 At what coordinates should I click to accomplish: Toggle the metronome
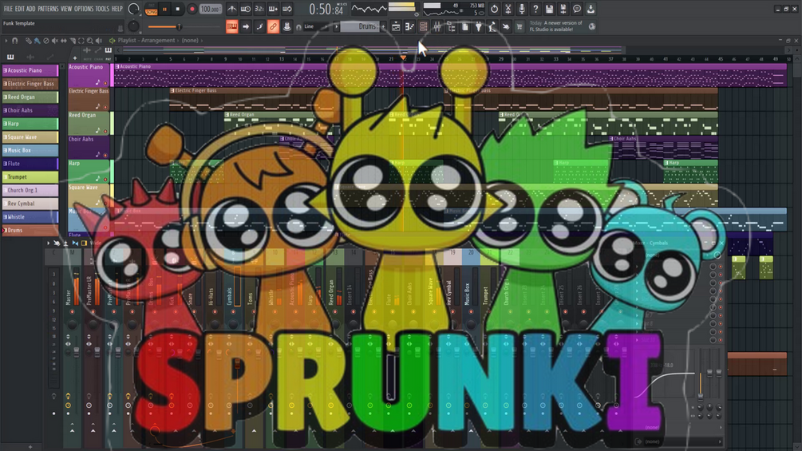tap(231, 10)
